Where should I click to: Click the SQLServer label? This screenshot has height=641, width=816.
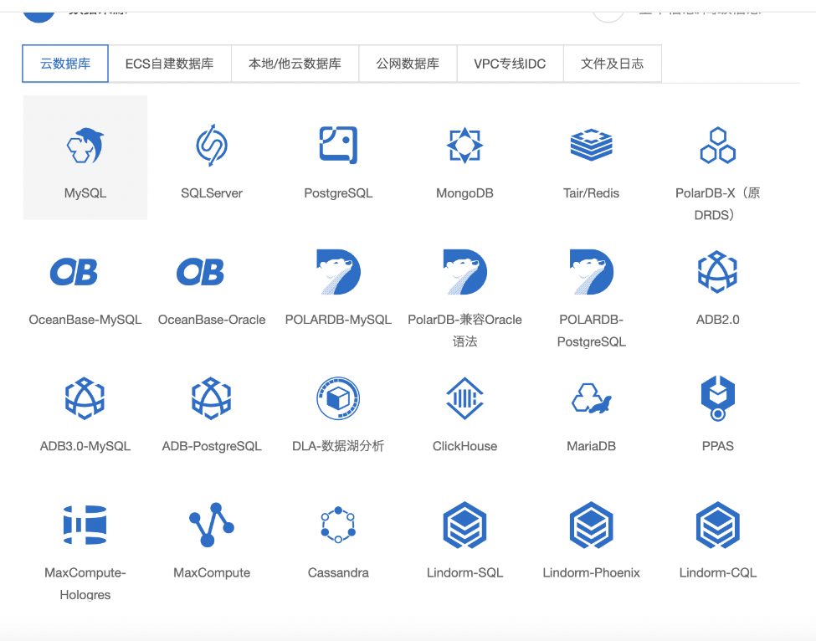tap(211, 193)
